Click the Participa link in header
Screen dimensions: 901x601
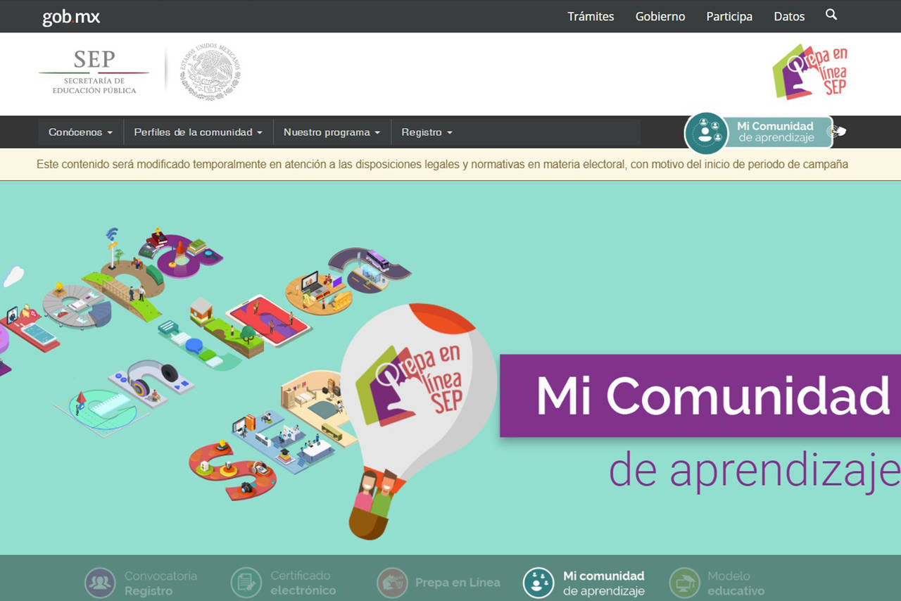[729, 17]
